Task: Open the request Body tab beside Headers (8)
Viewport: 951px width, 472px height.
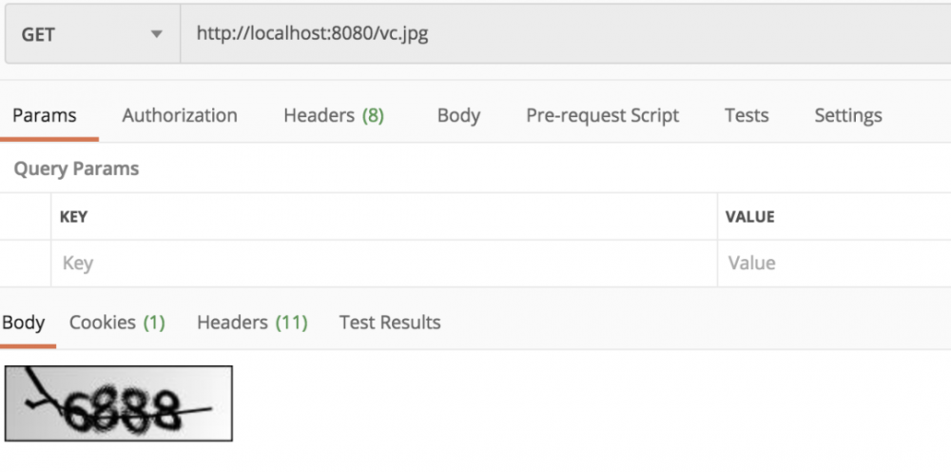Action: coord(458,116)
